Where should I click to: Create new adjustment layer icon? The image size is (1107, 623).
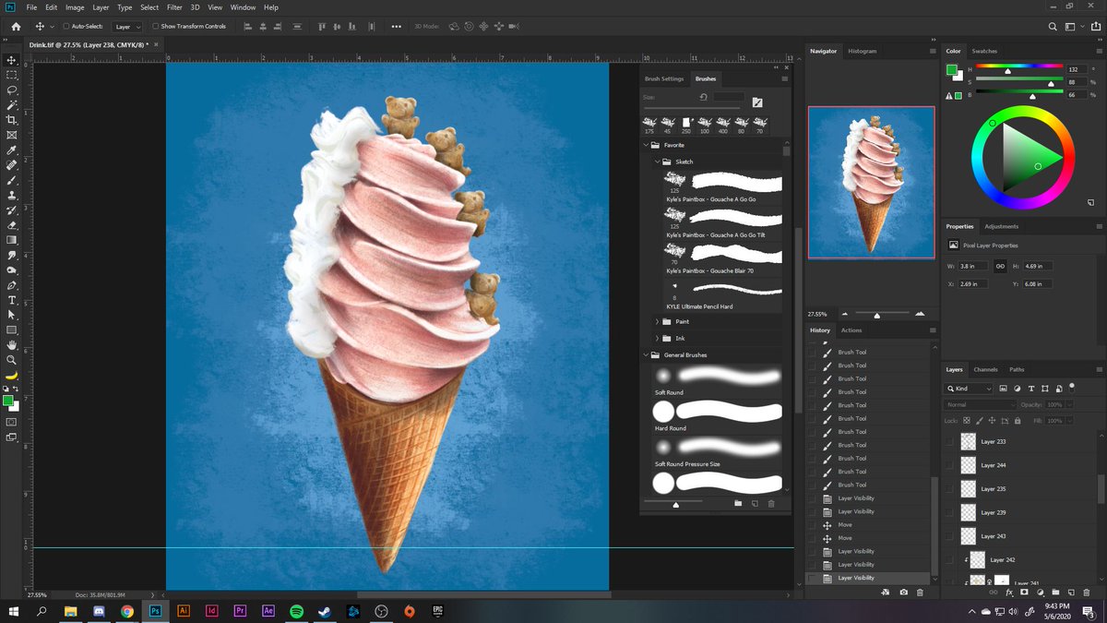click(x=1042, y=592)
